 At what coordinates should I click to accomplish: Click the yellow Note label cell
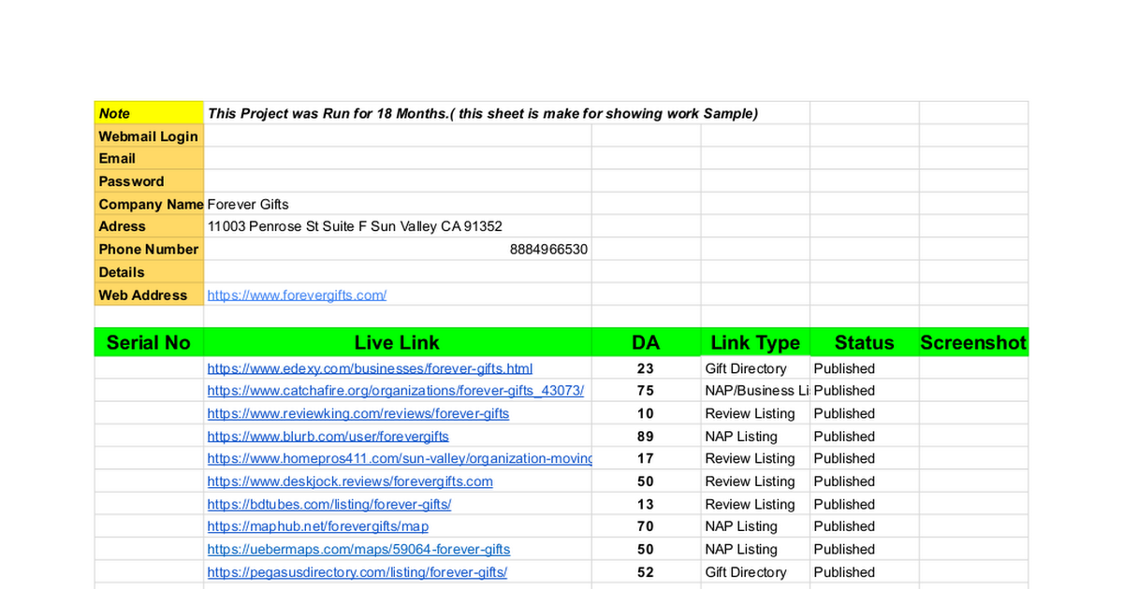coord(149,113)
